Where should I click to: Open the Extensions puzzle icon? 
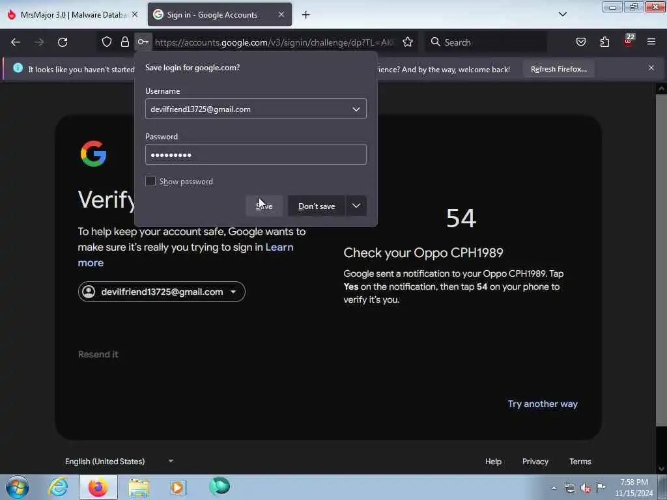604,42
